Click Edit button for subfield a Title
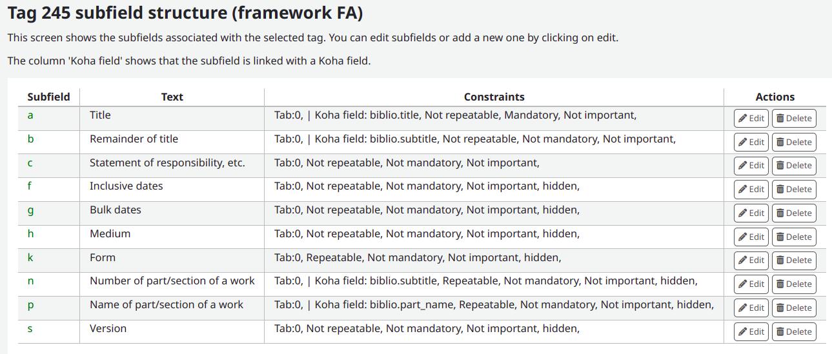The width and height of the screenshot is (832, 354). (x=751, y=119)
